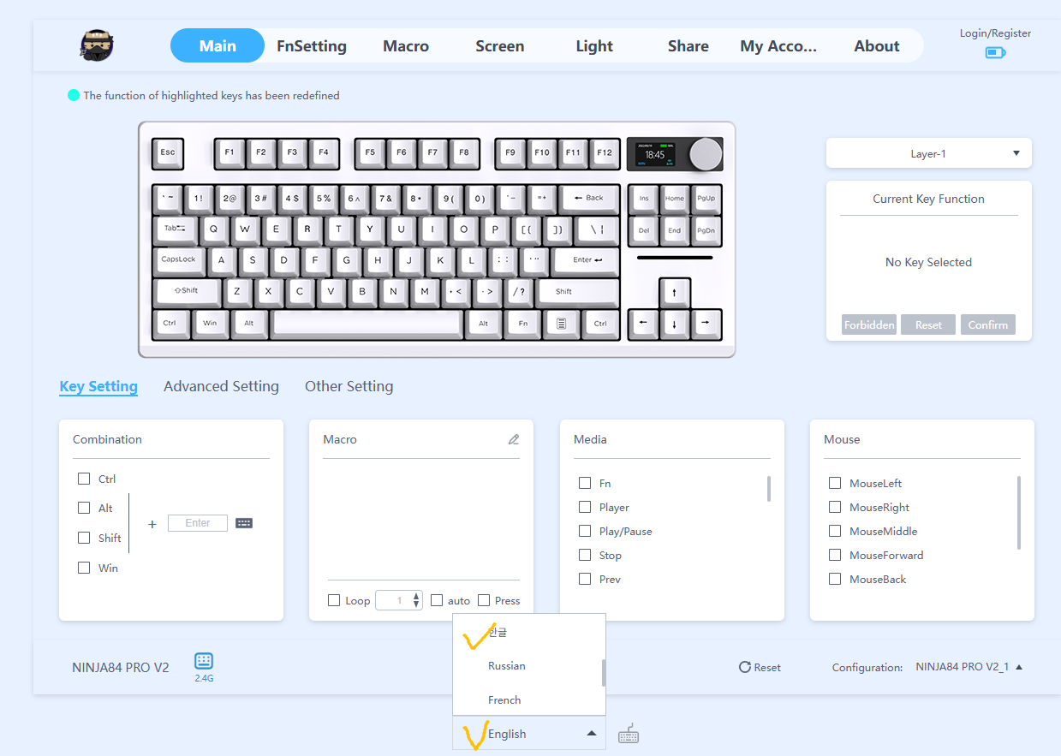Toggle the macro Loop checkbox
The height and width of the screenshot is (756, 1061).
point(334,600)
